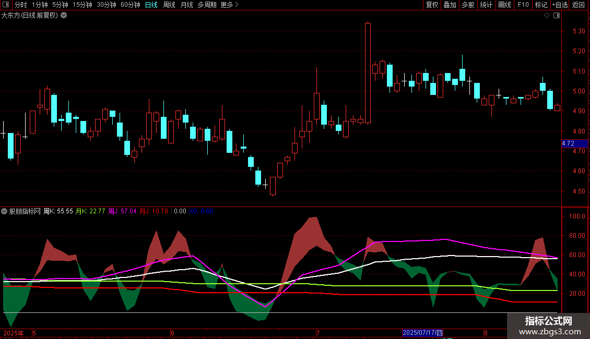Click the diamond icon in chart header
This screenshot has height=339, width=590.
547,16
